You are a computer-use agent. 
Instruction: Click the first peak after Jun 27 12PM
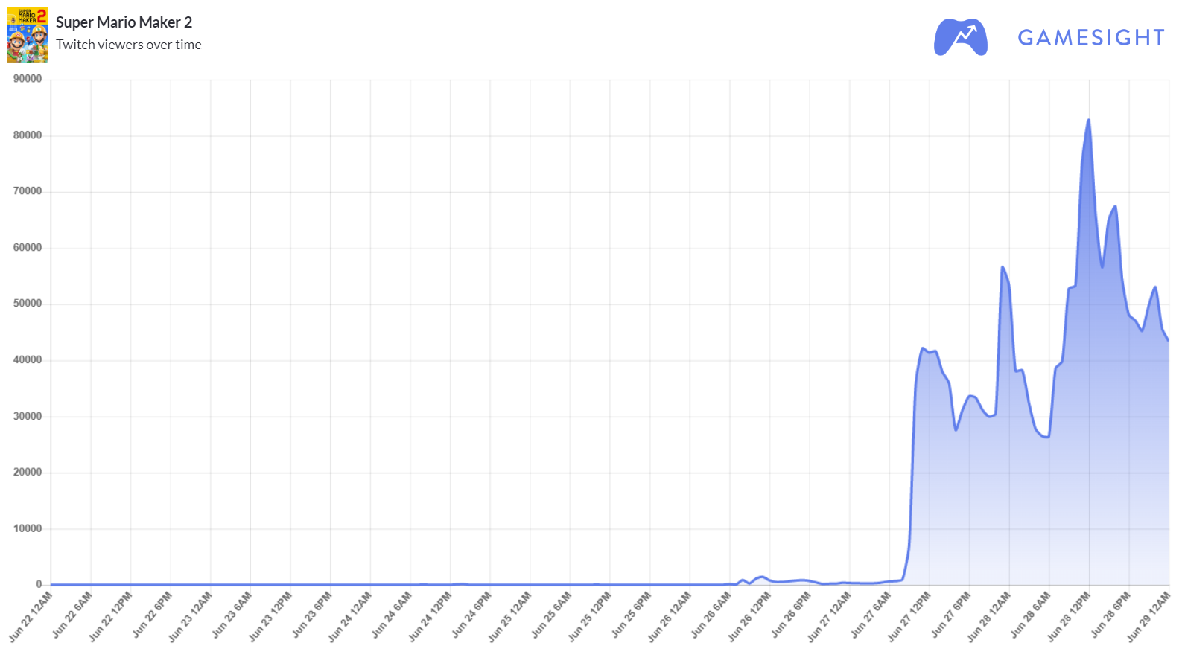[923, 348]
